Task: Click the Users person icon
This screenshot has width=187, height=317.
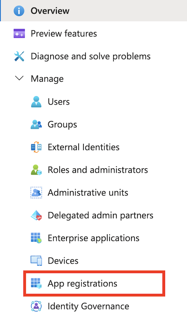Action: (x=36, y=102)
